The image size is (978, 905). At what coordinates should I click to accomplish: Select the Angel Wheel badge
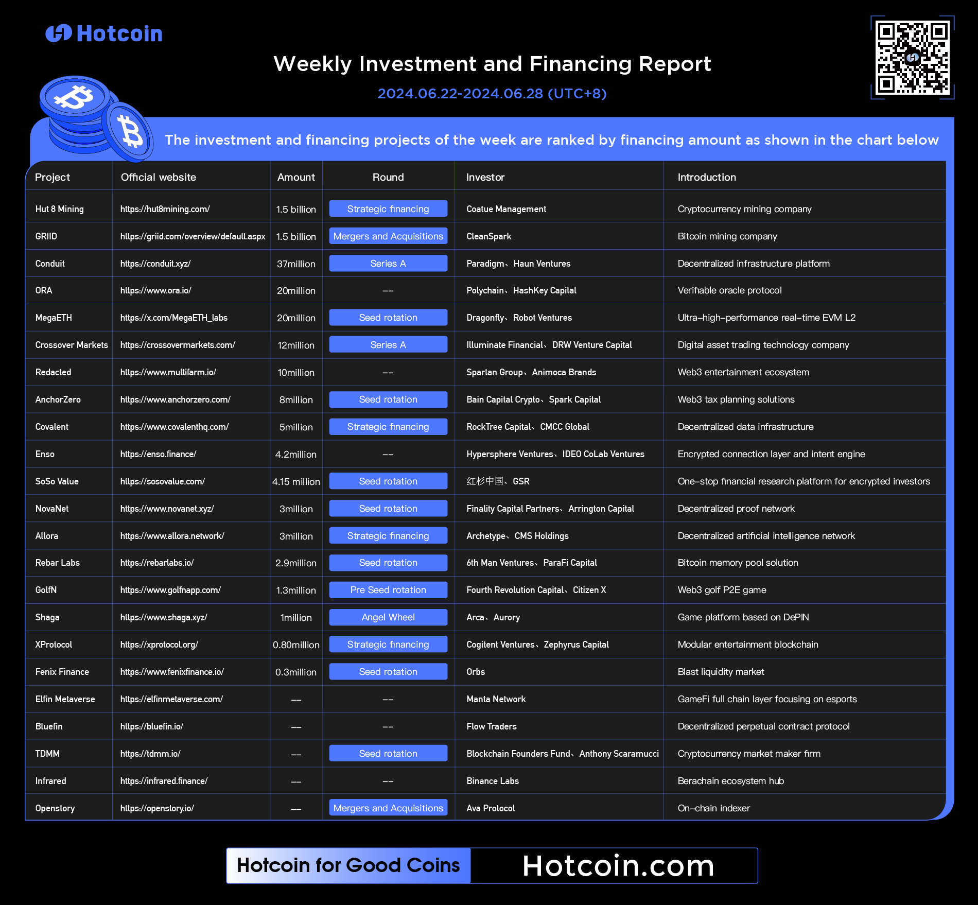click(x=388, y=617)
